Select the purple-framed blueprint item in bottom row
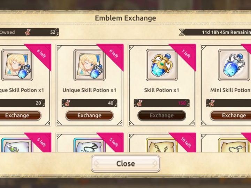Viewport: 251px width, 188px height. (17, 145)
